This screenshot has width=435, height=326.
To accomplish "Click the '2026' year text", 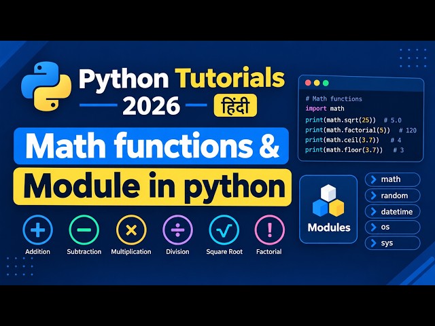I will (152, 106).
